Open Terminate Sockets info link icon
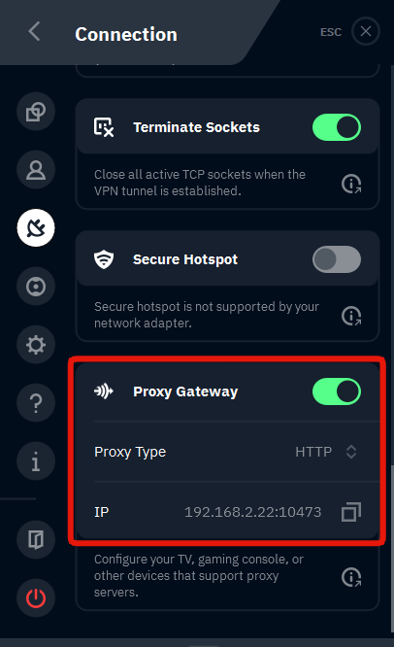Viewport: 394px width, 647px height. point(351,184)
